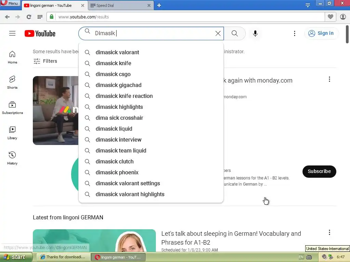Image resolution: width=350 pixels, height=262 pixels.
Task: Subscribe to lingoni GERMAN channel
Action: [x=319, y=171]
